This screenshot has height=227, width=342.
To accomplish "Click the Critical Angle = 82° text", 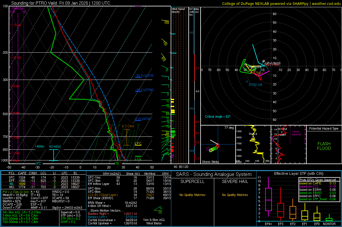I will point(218,117).
